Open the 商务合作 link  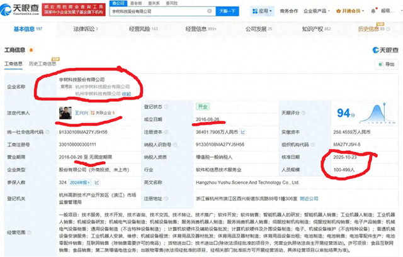pyautogui.click(x=288, y=11)
